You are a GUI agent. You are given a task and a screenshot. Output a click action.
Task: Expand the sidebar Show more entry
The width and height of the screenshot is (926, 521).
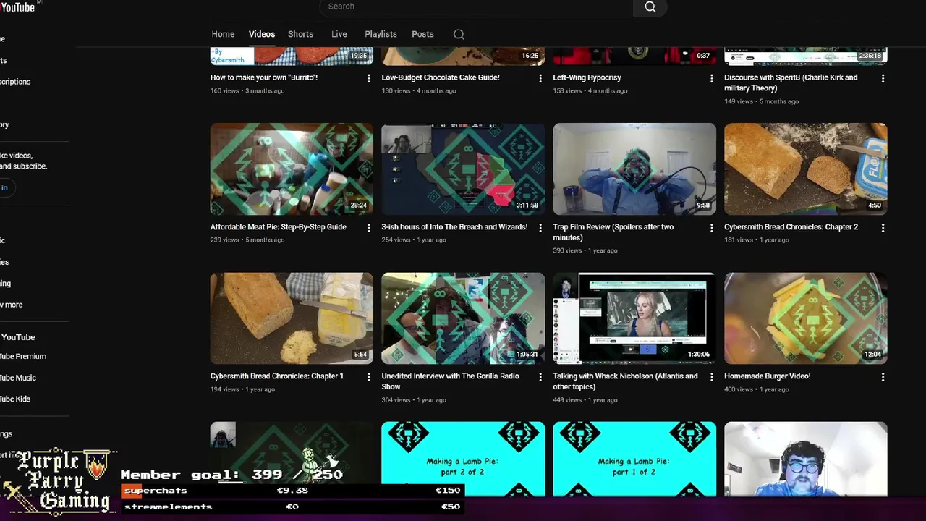tap(12, 305)
